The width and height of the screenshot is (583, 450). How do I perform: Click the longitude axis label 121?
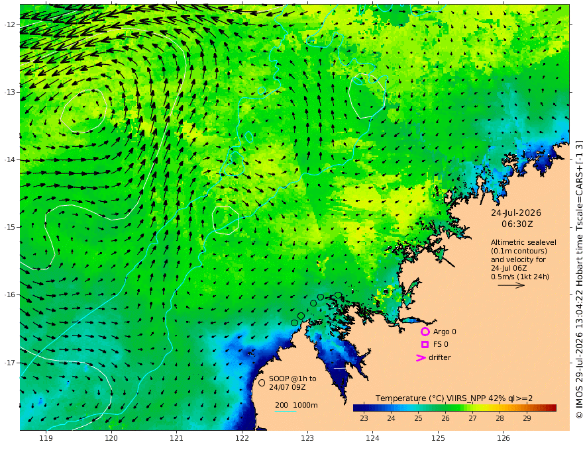coord(177,438)
